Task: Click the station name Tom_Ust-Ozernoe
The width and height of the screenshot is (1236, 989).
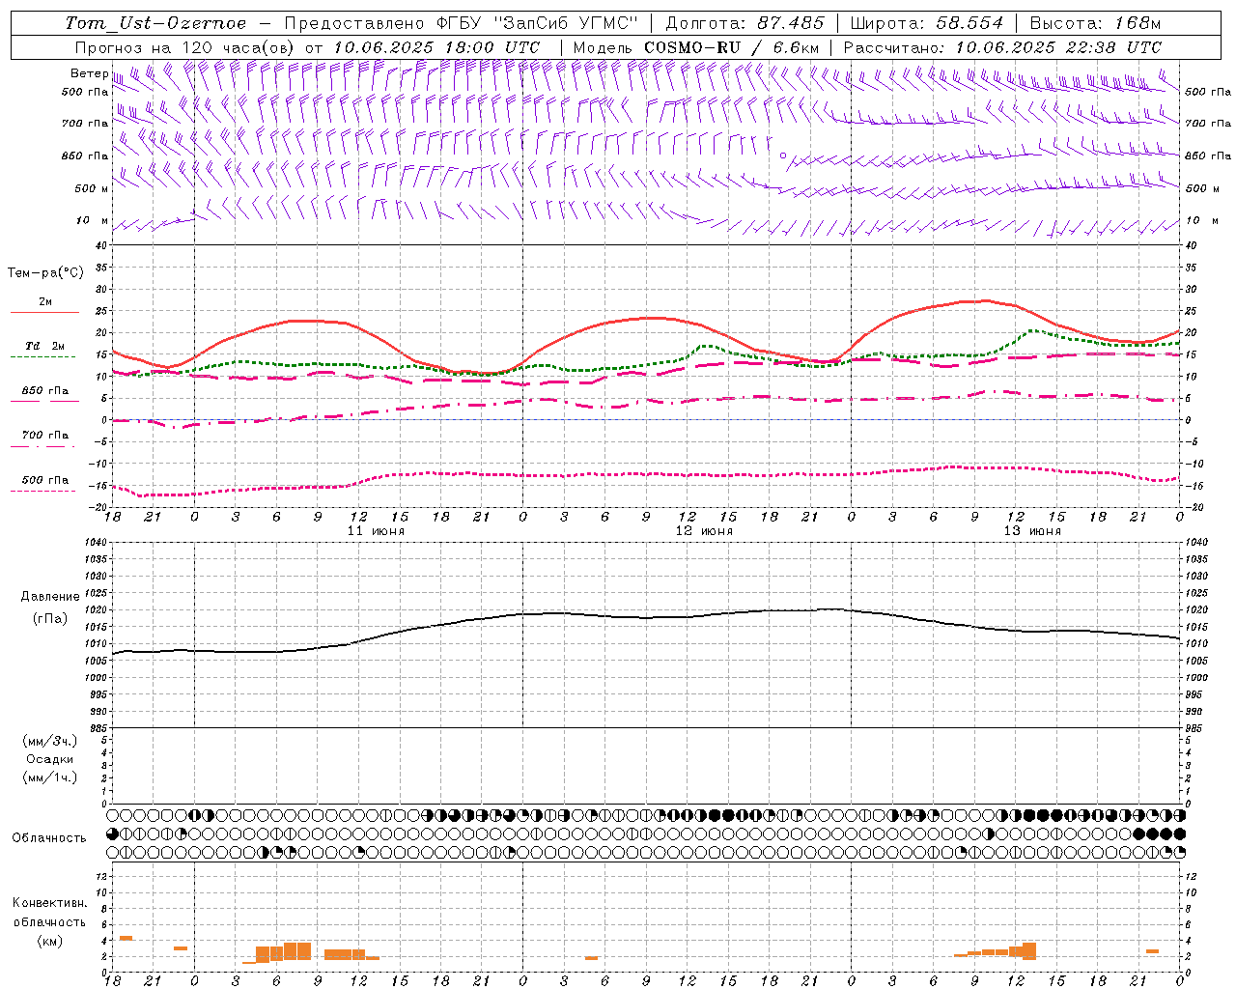Action: 155,23
